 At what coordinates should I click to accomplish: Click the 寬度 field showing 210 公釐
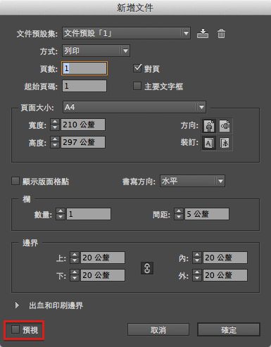coord(83,125)
